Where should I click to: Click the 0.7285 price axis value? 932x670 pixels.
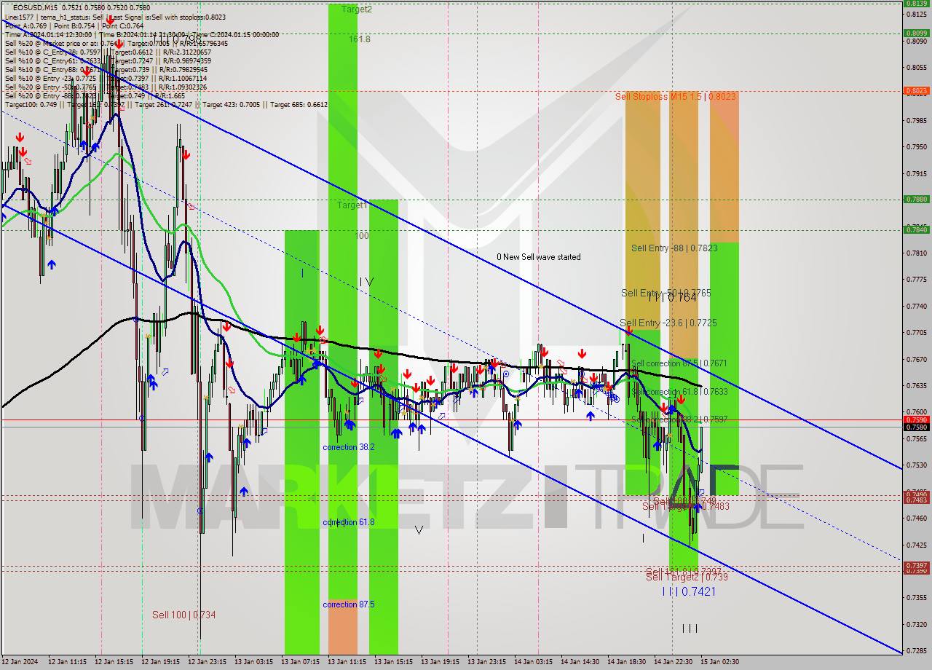(917, 651)
